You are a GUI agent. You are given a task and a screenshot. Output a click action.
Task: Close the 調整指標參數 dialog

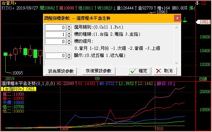click(177, 18)
